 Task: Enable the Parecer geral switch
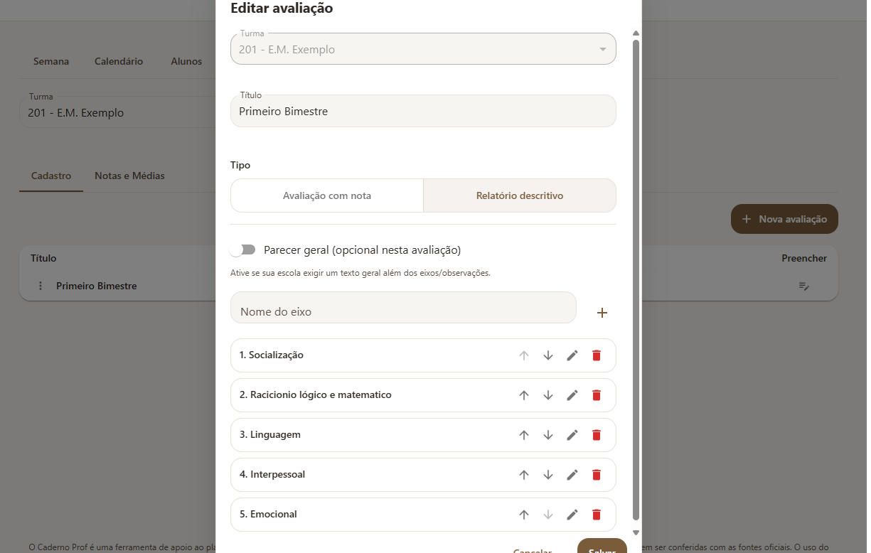click(x=243, y=250)
